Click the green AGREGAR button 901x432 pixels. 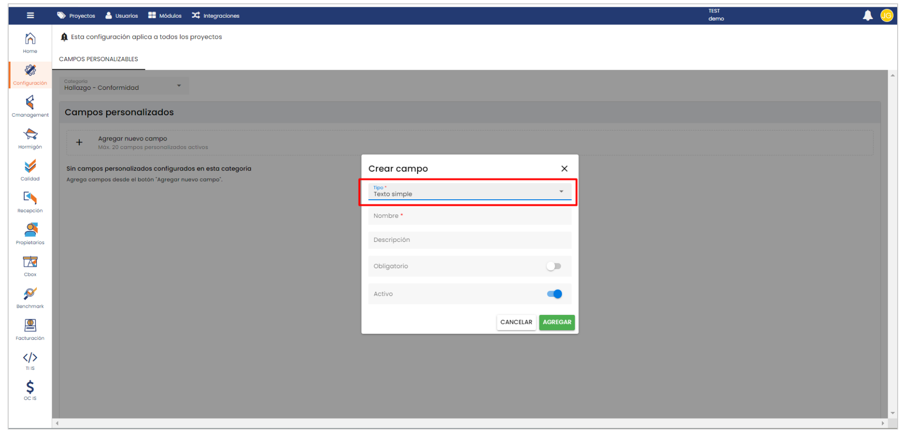coord(556,322)
